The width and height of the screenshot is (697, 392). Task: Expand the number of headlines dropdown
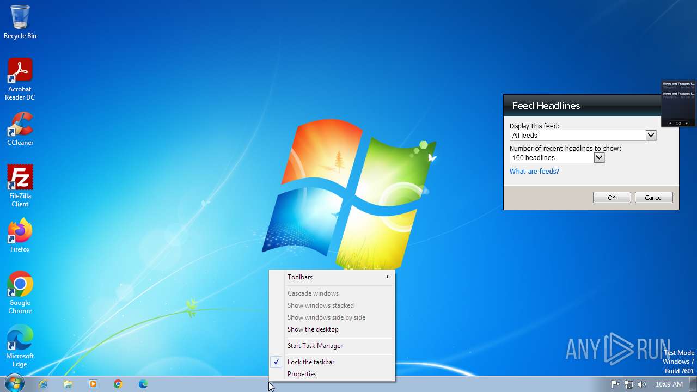point(598,158)
